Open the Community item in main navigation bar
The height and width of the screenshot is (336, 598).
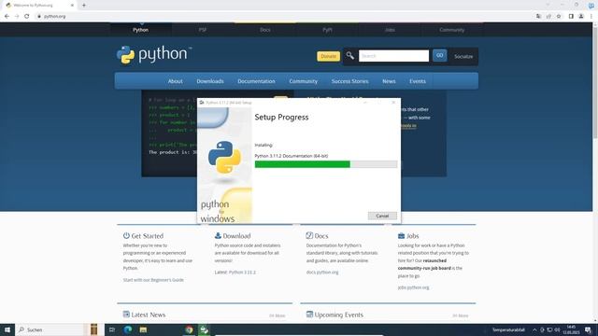(x=303, y=81)
